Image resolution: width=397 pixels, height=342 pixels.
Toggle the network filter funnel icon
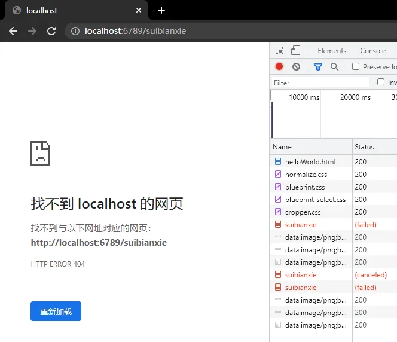pyautogui.click(x=318, y=67)
